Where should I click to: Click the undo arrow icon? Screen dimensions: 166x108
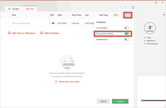[121, 8]
